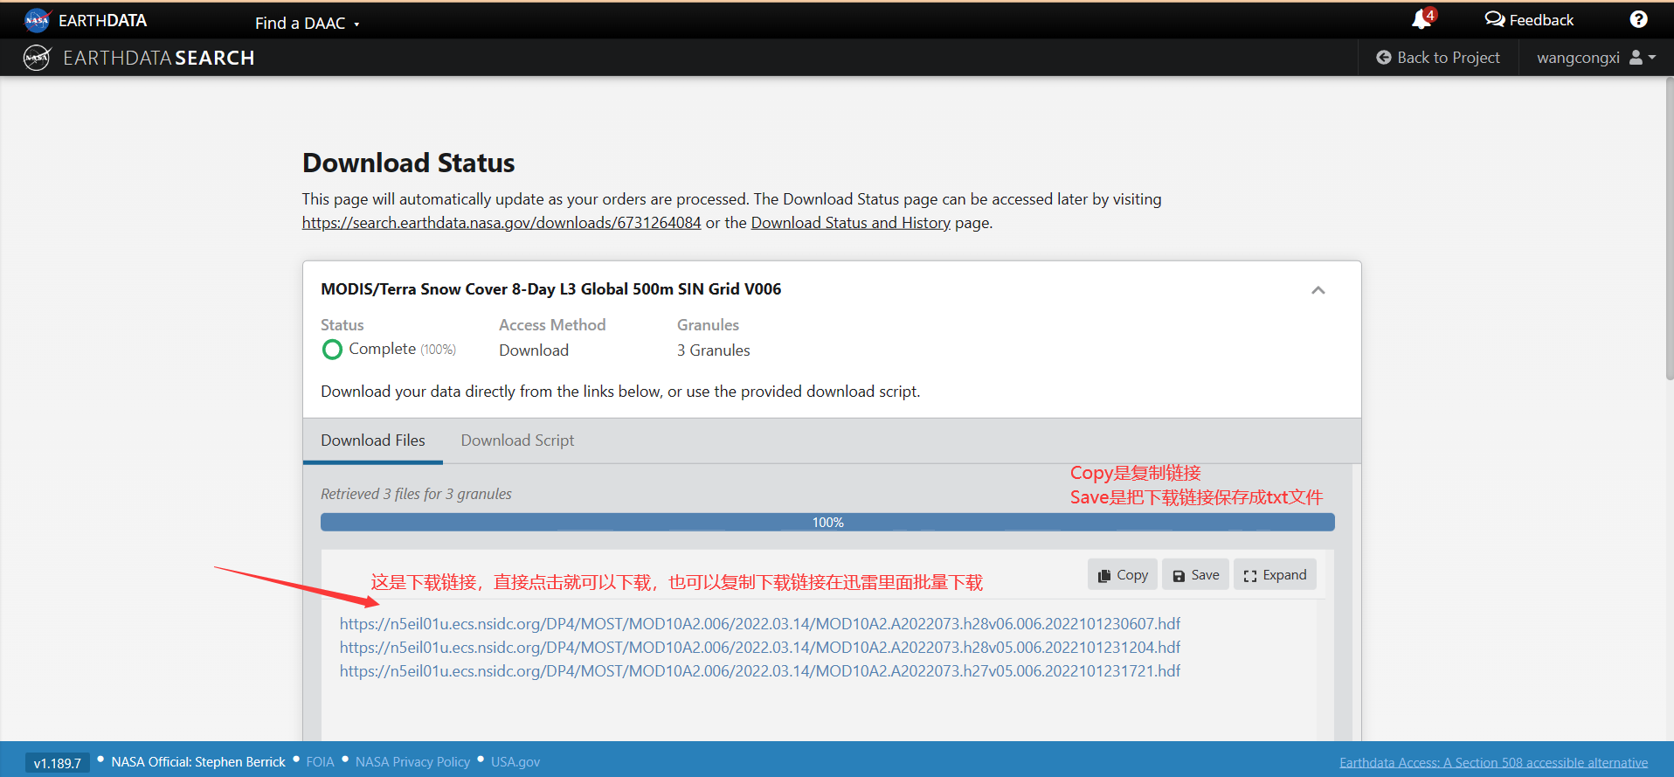Click the green Complete status circle
Image resolution: width=1674 pixels, height=777 pixels.
pyautogui.click(x=332, y=350)
